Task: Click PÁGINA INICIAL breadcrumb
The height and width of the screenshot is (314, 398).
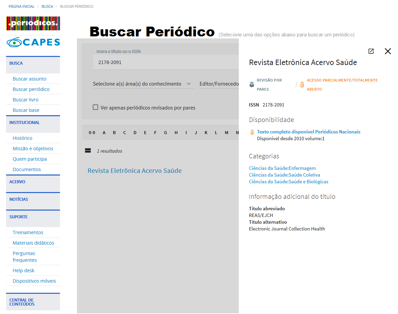Action: point(22,6)
